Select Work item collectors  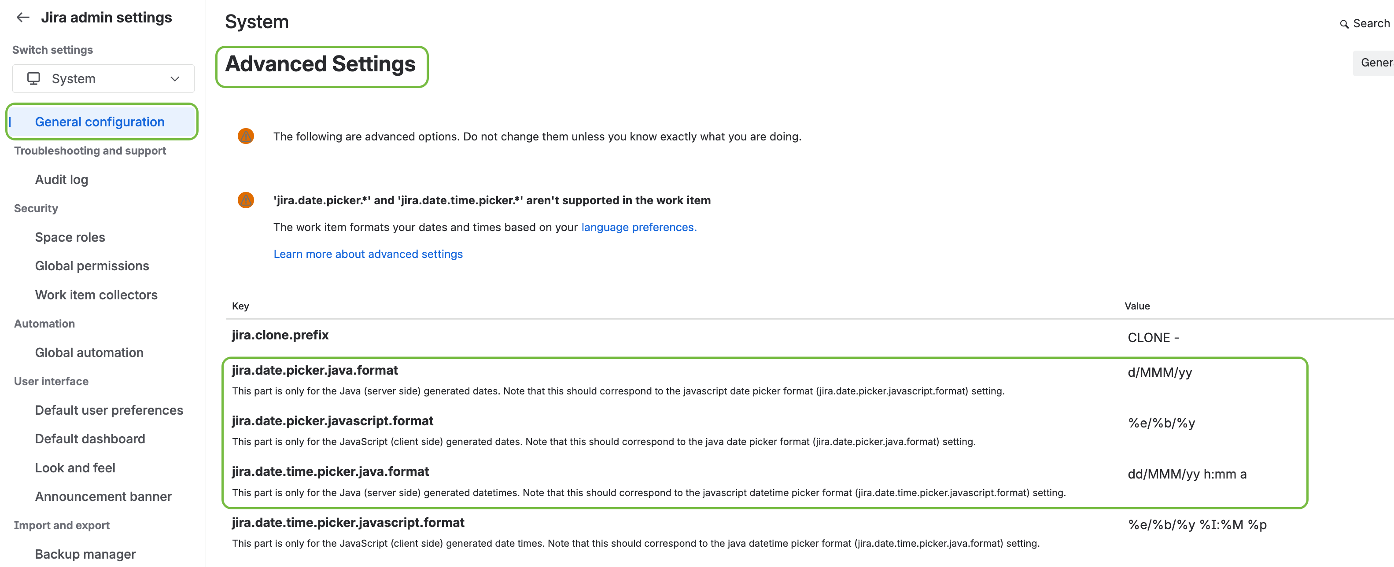(x=96, y=295)
